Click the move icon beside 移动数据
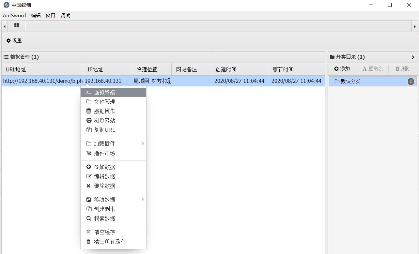Image resolution: width=419 pixels, height=254 pixels. (89, 200)
